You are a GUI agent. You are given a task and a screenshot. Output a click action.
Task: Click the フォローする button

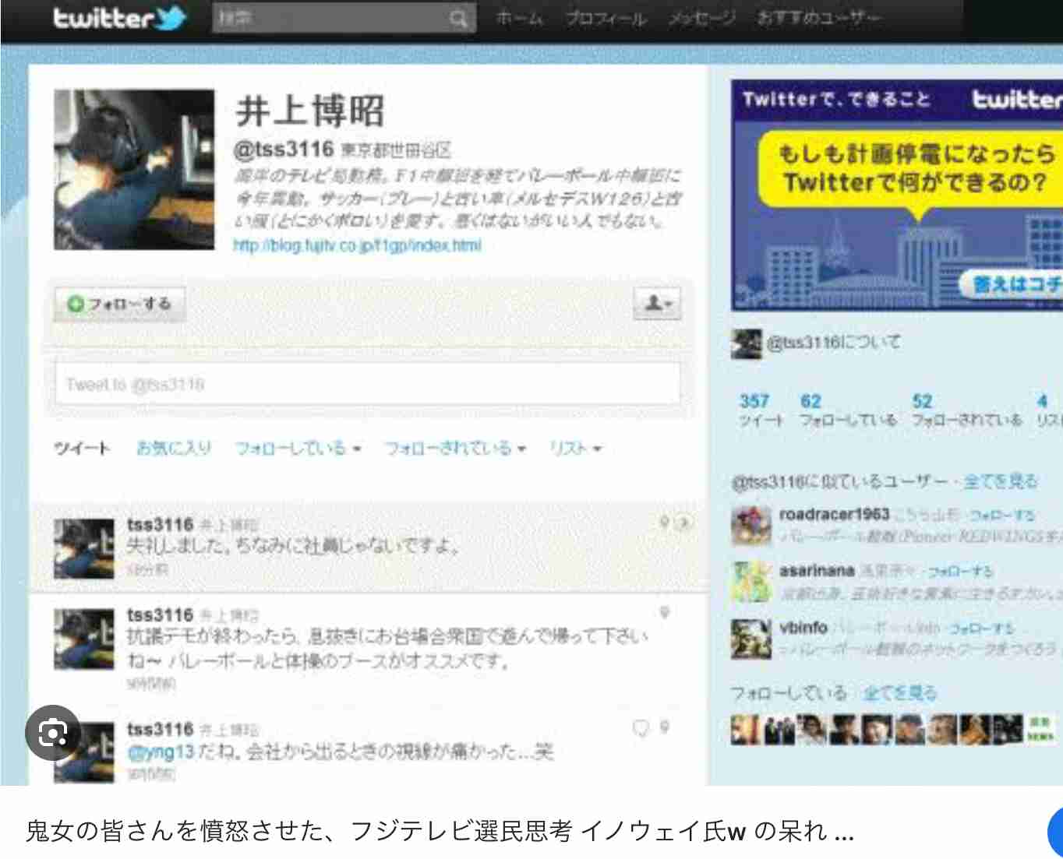[x=120, y=304]
